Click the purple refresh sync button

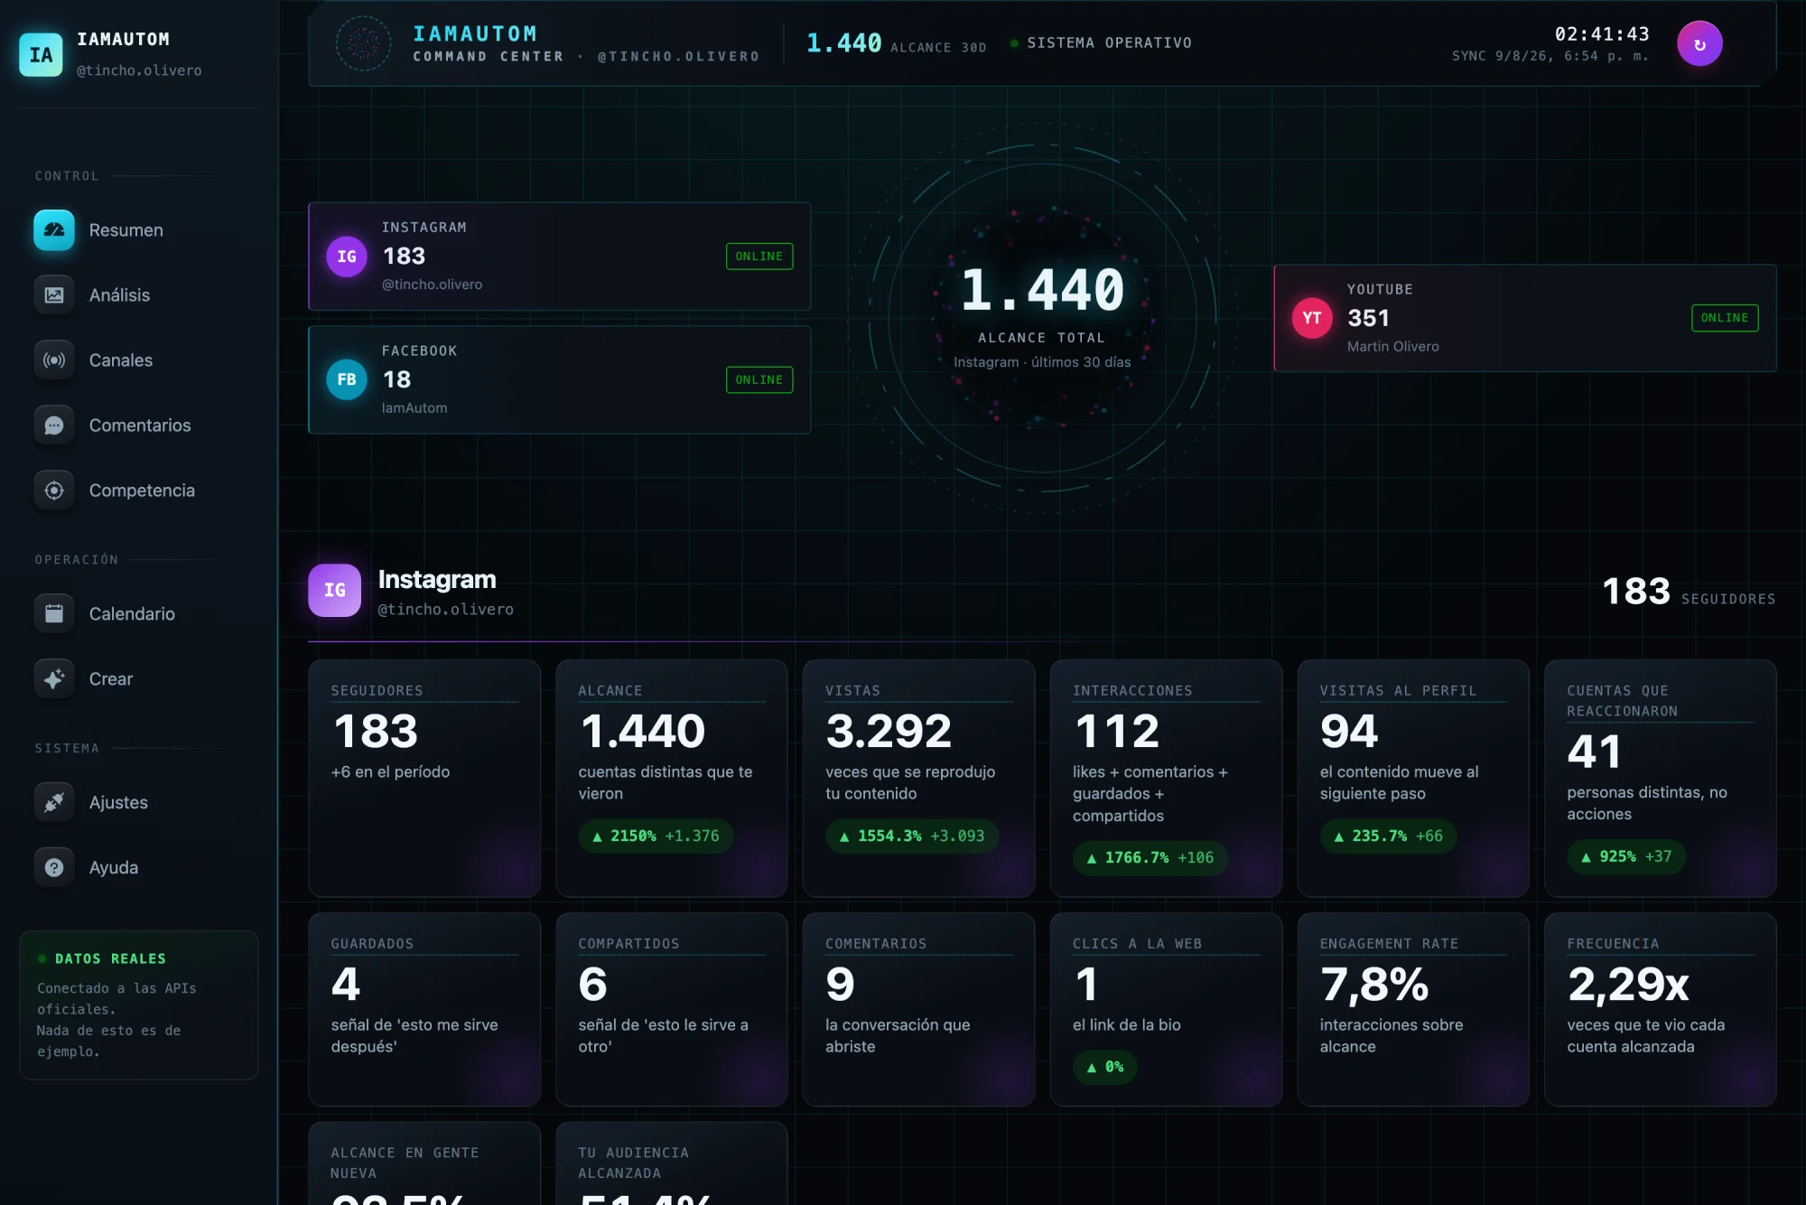(1699, 44)
